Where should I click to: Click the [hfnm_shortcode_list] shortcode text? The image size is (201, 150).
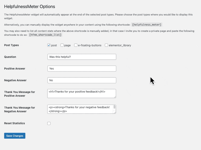pos(45,35)
